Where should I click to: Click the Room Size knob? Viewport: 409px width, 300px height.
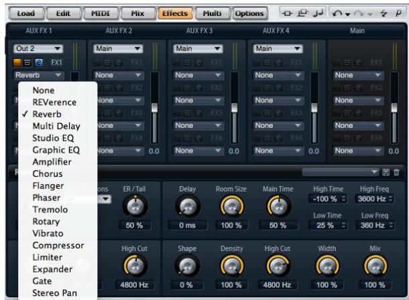tap(231, 207)
